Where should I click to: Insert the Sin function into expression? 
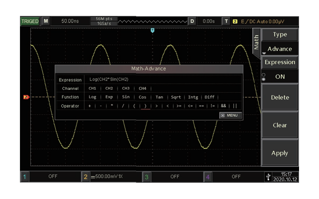[x=126, y=97]
